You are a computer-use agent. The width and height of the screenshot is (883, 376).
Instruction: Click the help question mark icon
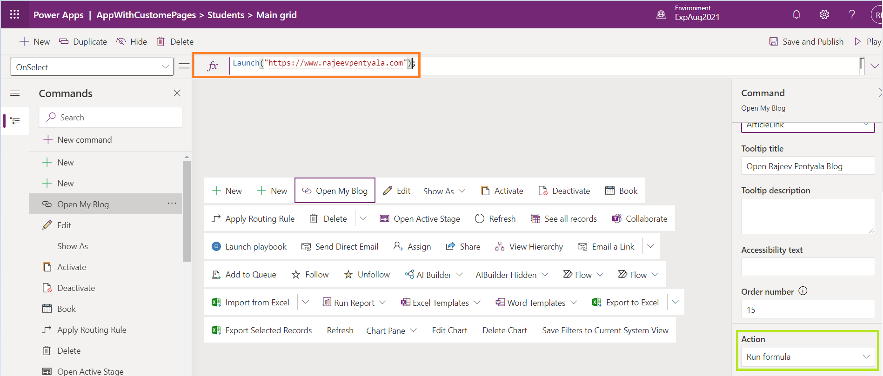[852, 14]
